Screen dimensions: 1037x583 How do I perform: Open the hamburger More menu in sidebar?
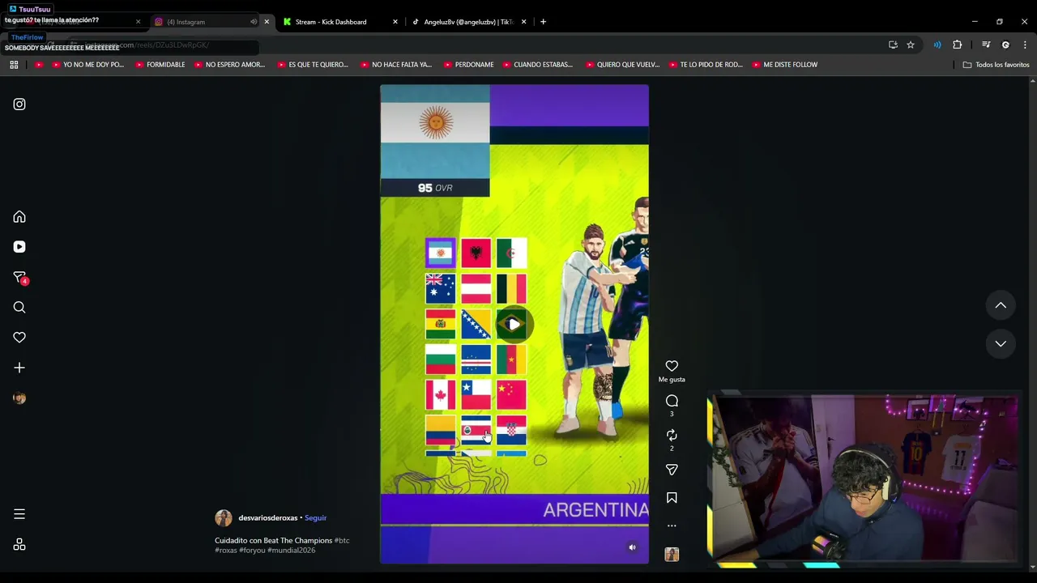tap(19, 514)
